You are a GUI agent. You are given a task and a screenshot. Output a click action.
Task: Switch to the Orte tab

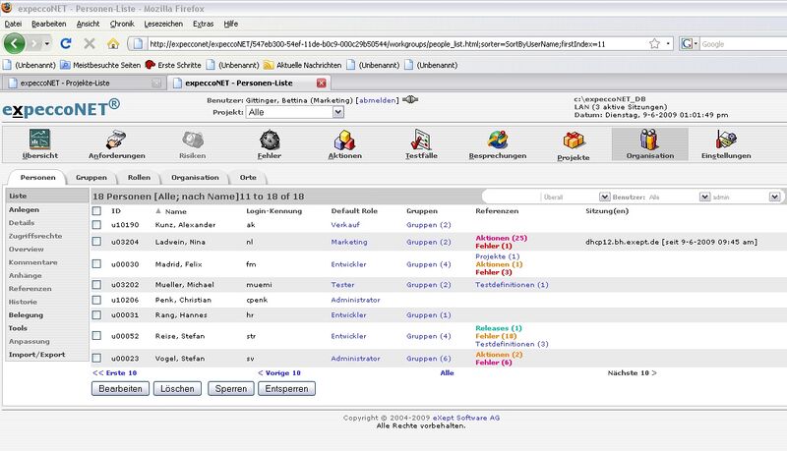pos(248,178)
